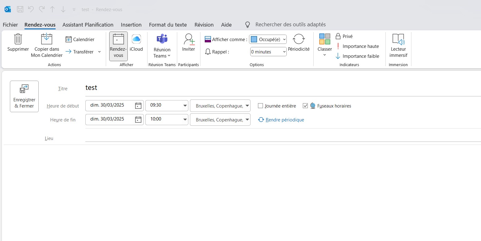Open the Aide tab

coord(226,25)
